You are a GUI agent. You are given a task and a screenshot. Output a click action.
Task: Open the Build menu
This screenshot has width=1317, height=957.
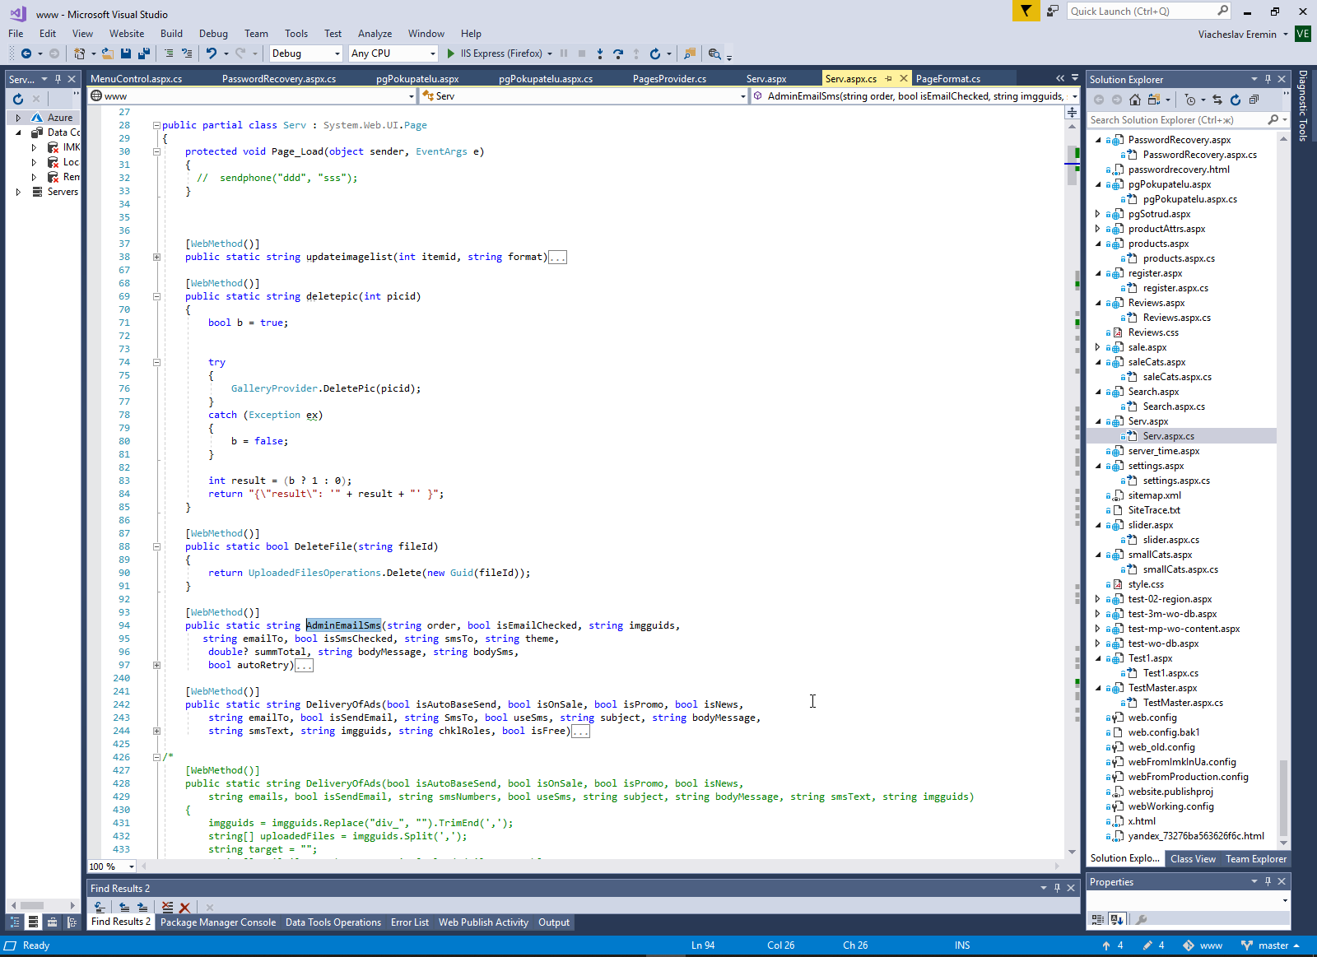click(x=171, y=34)
